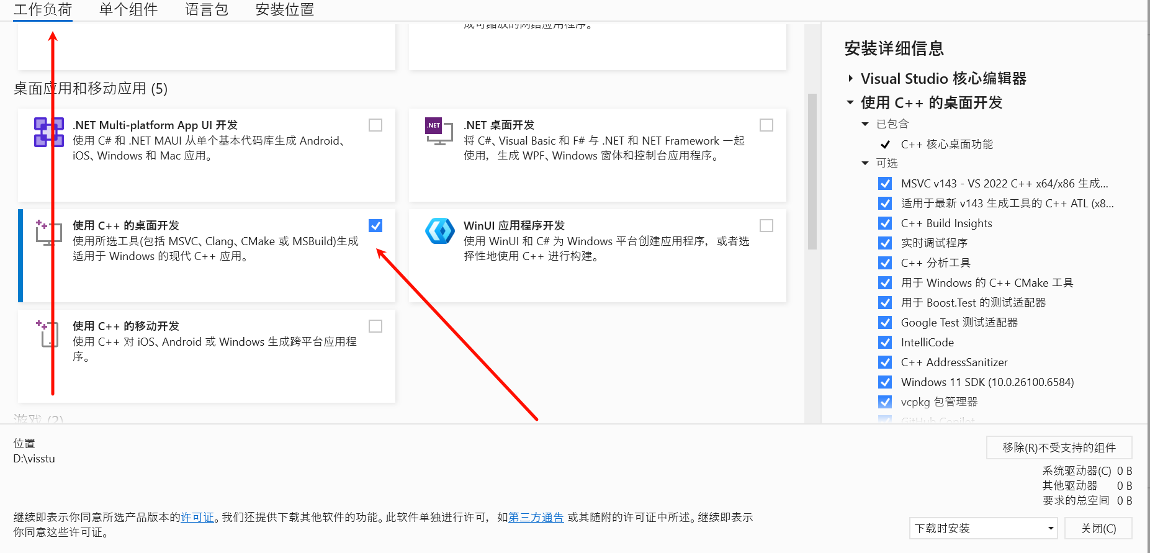The width and height of the screenshot is (1150, 553).
Task: Collapse the 已包含 section
Action: pos(865,124)
